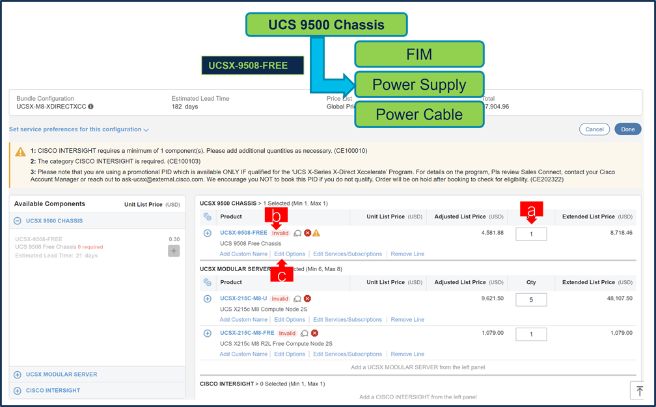Click the dark UCSX-9508-FREE label box

coord(253,66)
